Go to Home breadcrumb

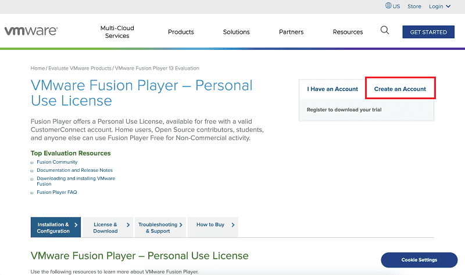click(38, 68)
